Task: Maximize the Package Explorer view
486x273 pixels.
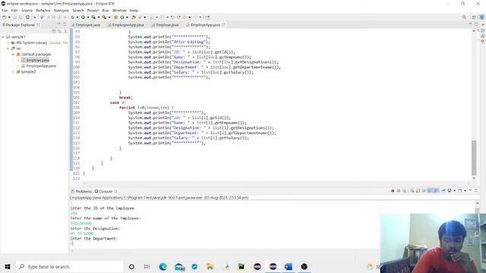Action: click(x=65, y=24)
